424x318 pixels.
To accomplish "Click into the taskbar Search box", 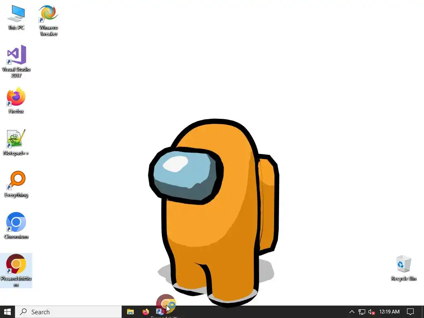I will point(68,312).
